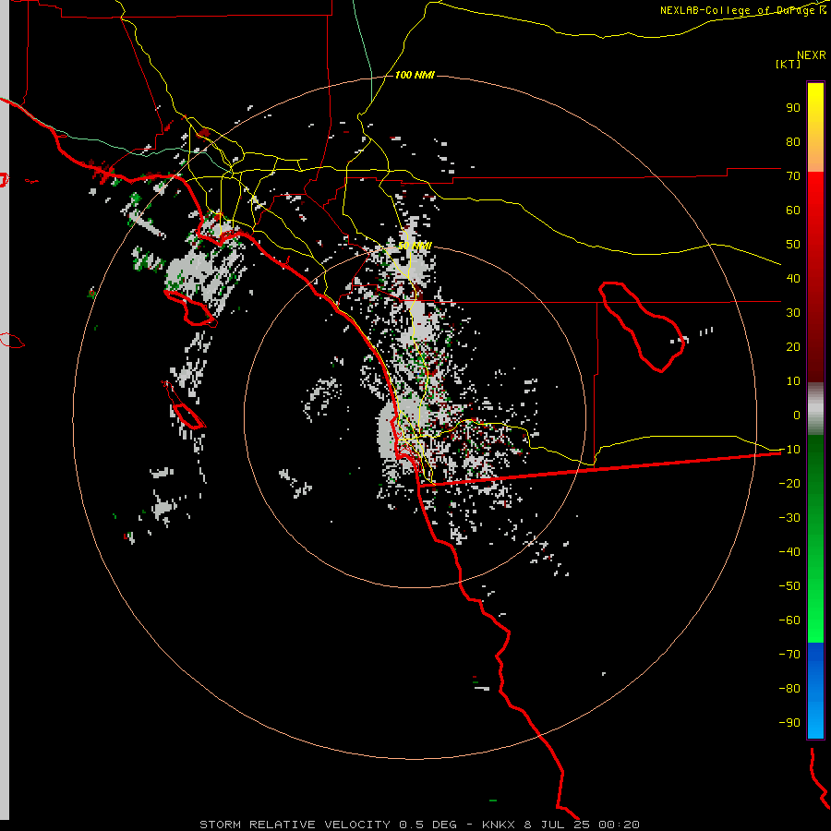Click the 20 knot scale value
Viewport: 831px width, 831px height.
coord(793,347)
